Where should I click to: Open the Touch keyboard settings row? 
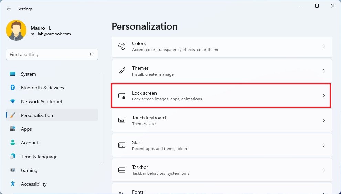pyautogui.click(x=220, y=120)
